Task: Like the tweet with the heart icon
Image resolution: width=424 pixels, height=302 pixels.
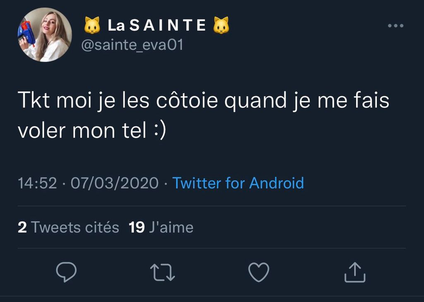Action: (259, 272)
